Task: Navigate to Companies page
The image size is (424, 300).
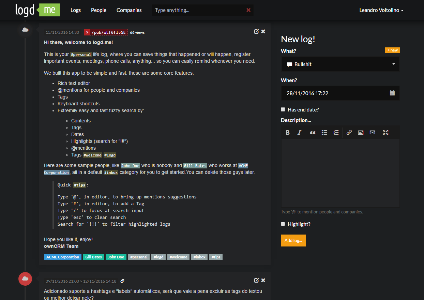Action: click(129, 10)
